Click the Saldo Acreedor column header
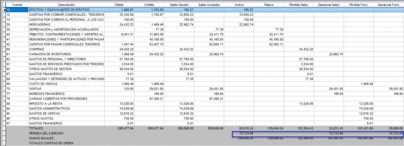The height and width of the screenshot is (146, 404). [209, 5]
